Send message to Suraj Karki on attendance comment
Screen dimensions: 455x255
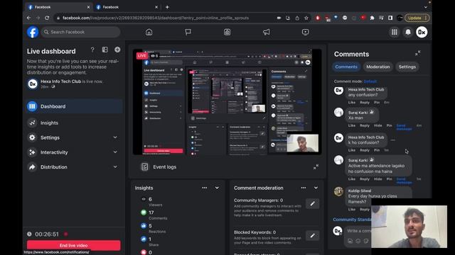(404, 181)
